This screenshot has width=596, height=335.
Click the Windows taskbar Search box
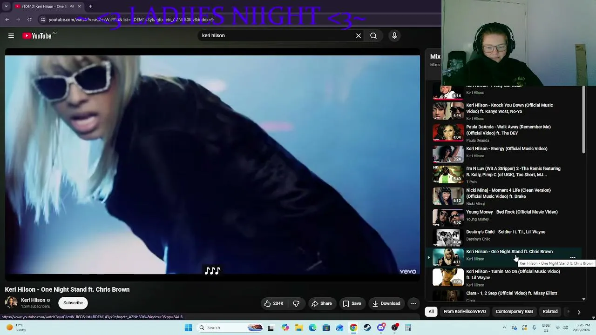tap(230, 328)
